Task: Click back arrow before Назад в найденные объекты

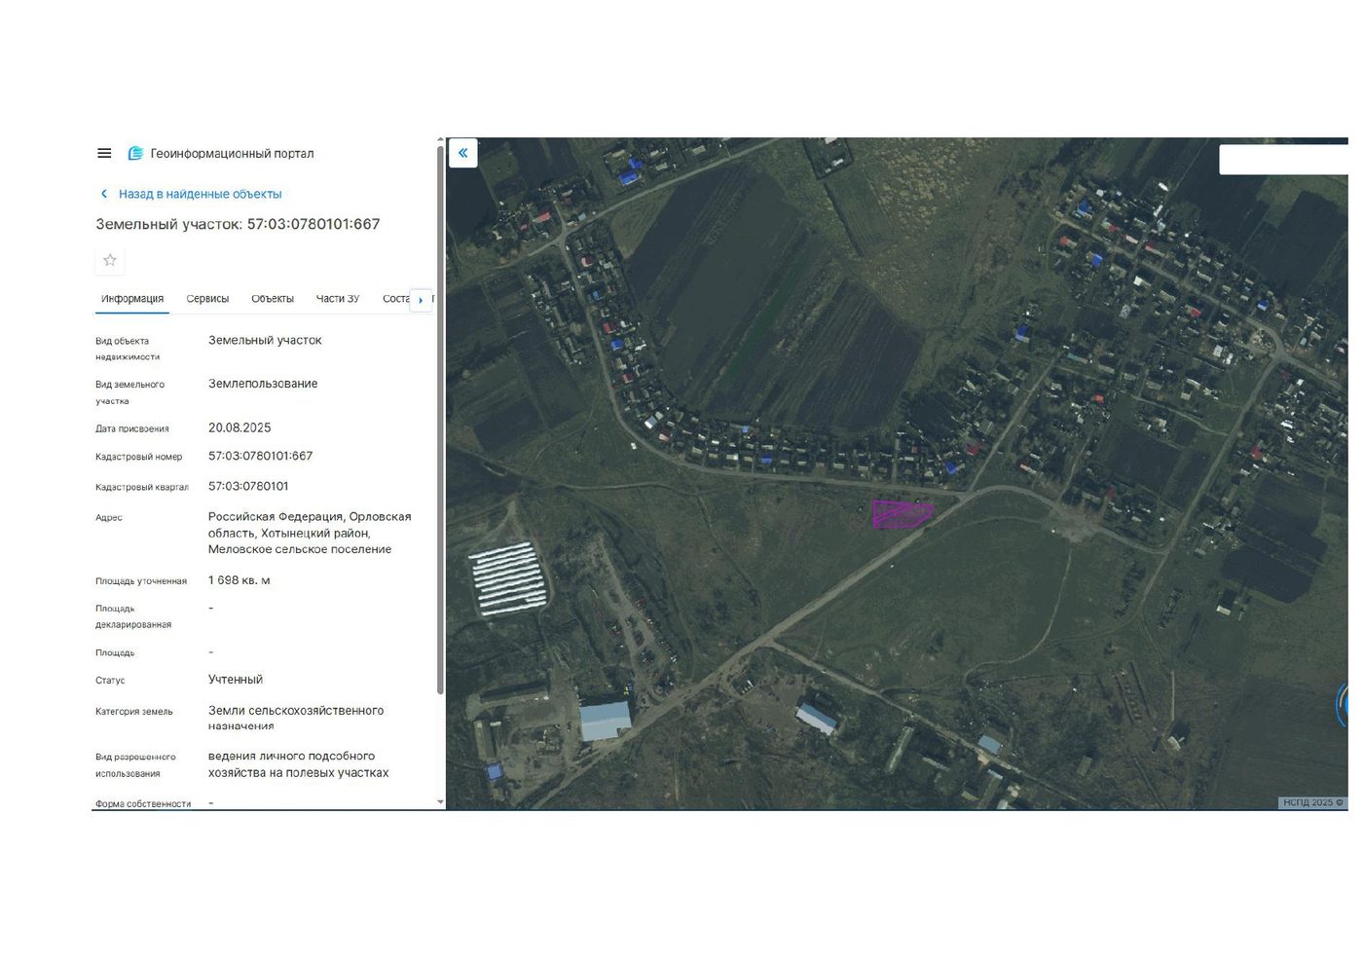Action: 104,194
